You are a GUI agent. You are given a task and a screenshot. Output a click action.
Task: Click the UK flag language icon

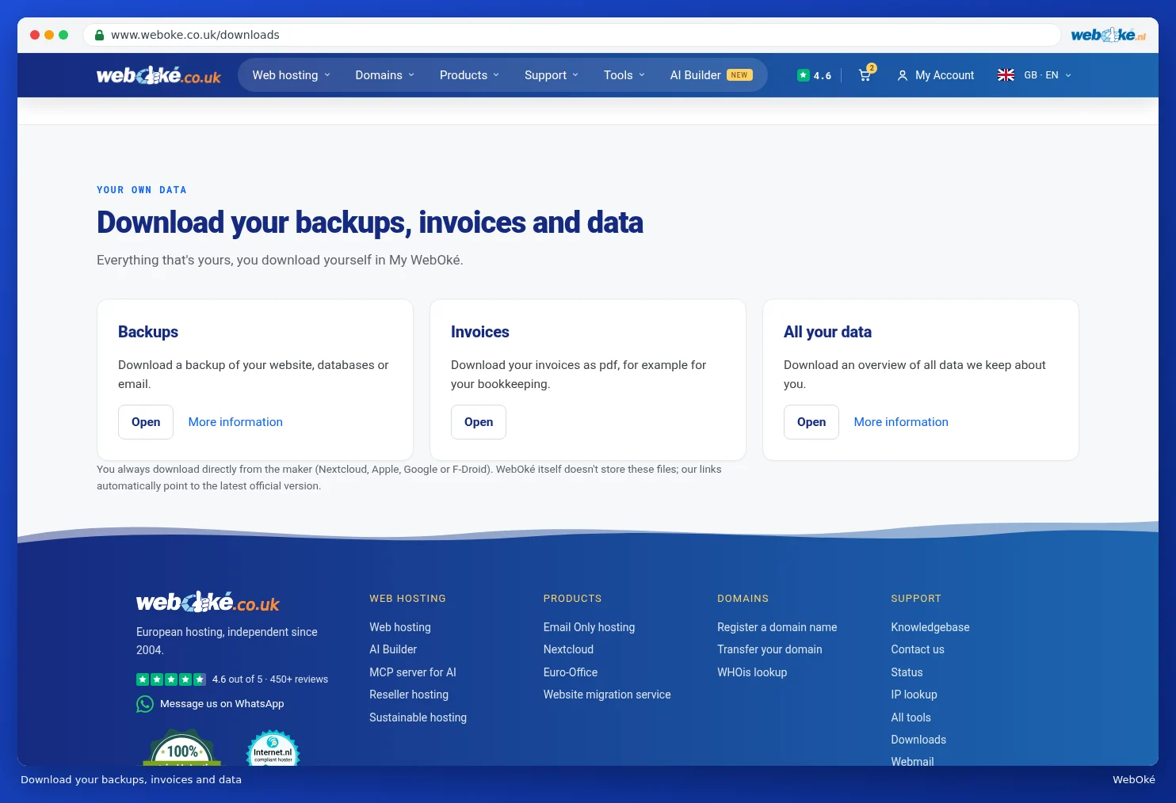(x=1006, y=75)
